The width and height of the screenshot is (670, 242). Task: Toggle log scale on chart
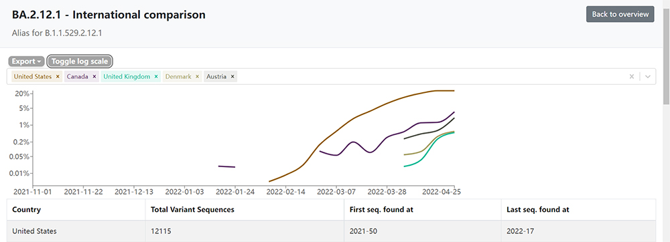point(80,62)
